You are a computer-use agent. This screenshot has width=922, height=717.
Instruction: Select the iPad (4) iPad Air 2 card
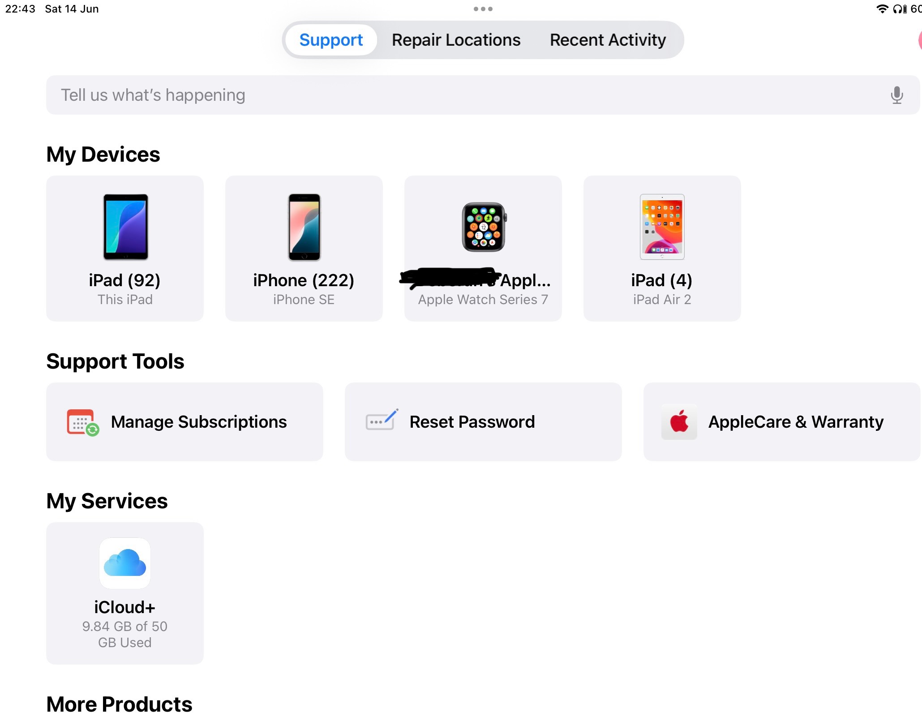point(662,249)
